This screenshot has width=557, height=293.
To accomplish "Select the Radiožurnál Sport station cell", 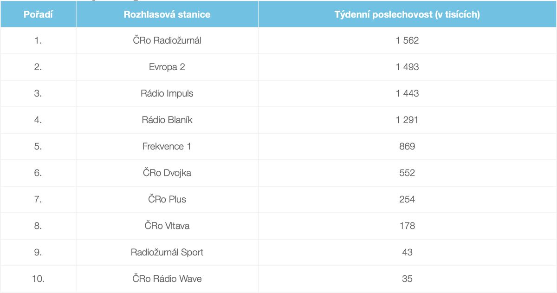I will click(x=167, y=252).
